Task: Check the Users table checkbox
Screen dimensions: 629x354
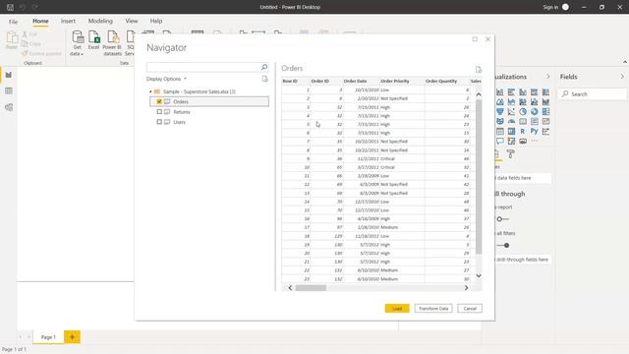Action: coord(159,122)
